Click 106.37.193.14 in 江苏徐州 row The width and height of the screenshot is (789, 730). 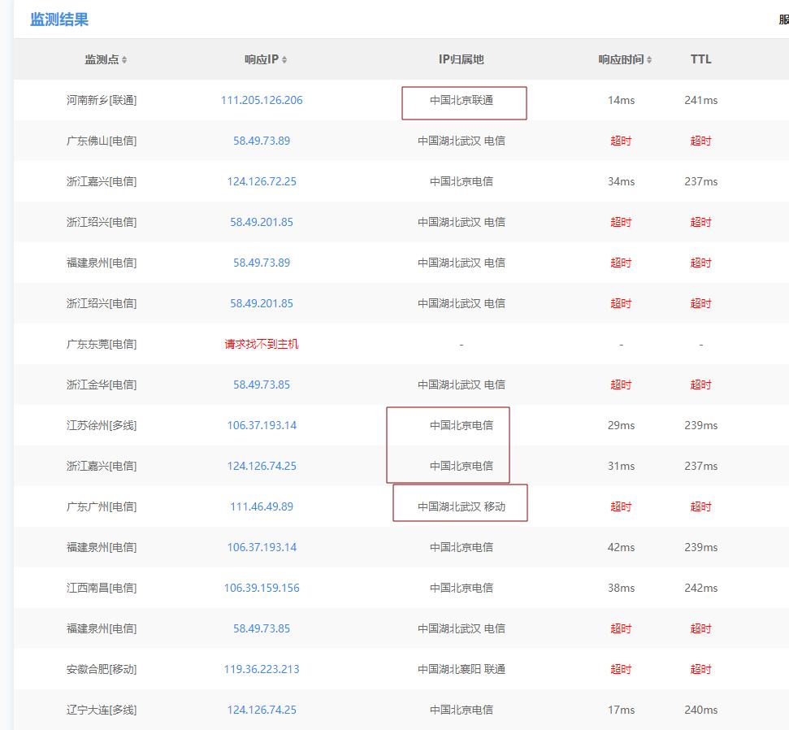point(262,424)
